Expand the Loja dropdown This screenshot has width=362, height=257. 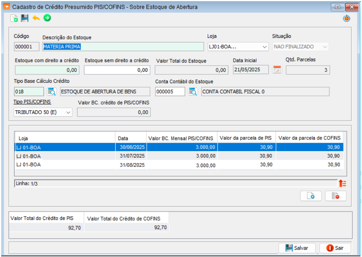265,47
